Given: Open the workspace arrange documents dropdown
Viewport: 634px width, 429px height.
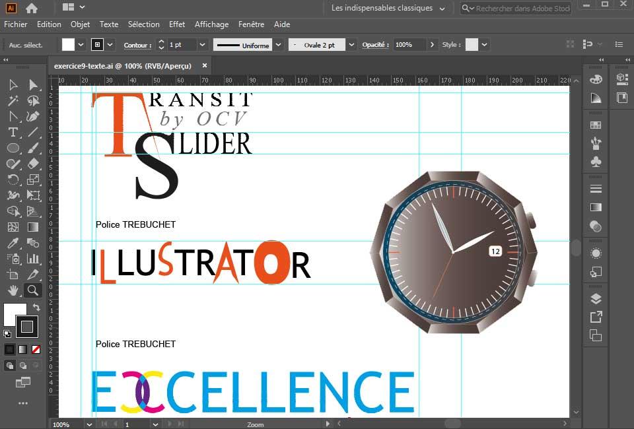Looking at the screenshot, I should tap(73, 7).
